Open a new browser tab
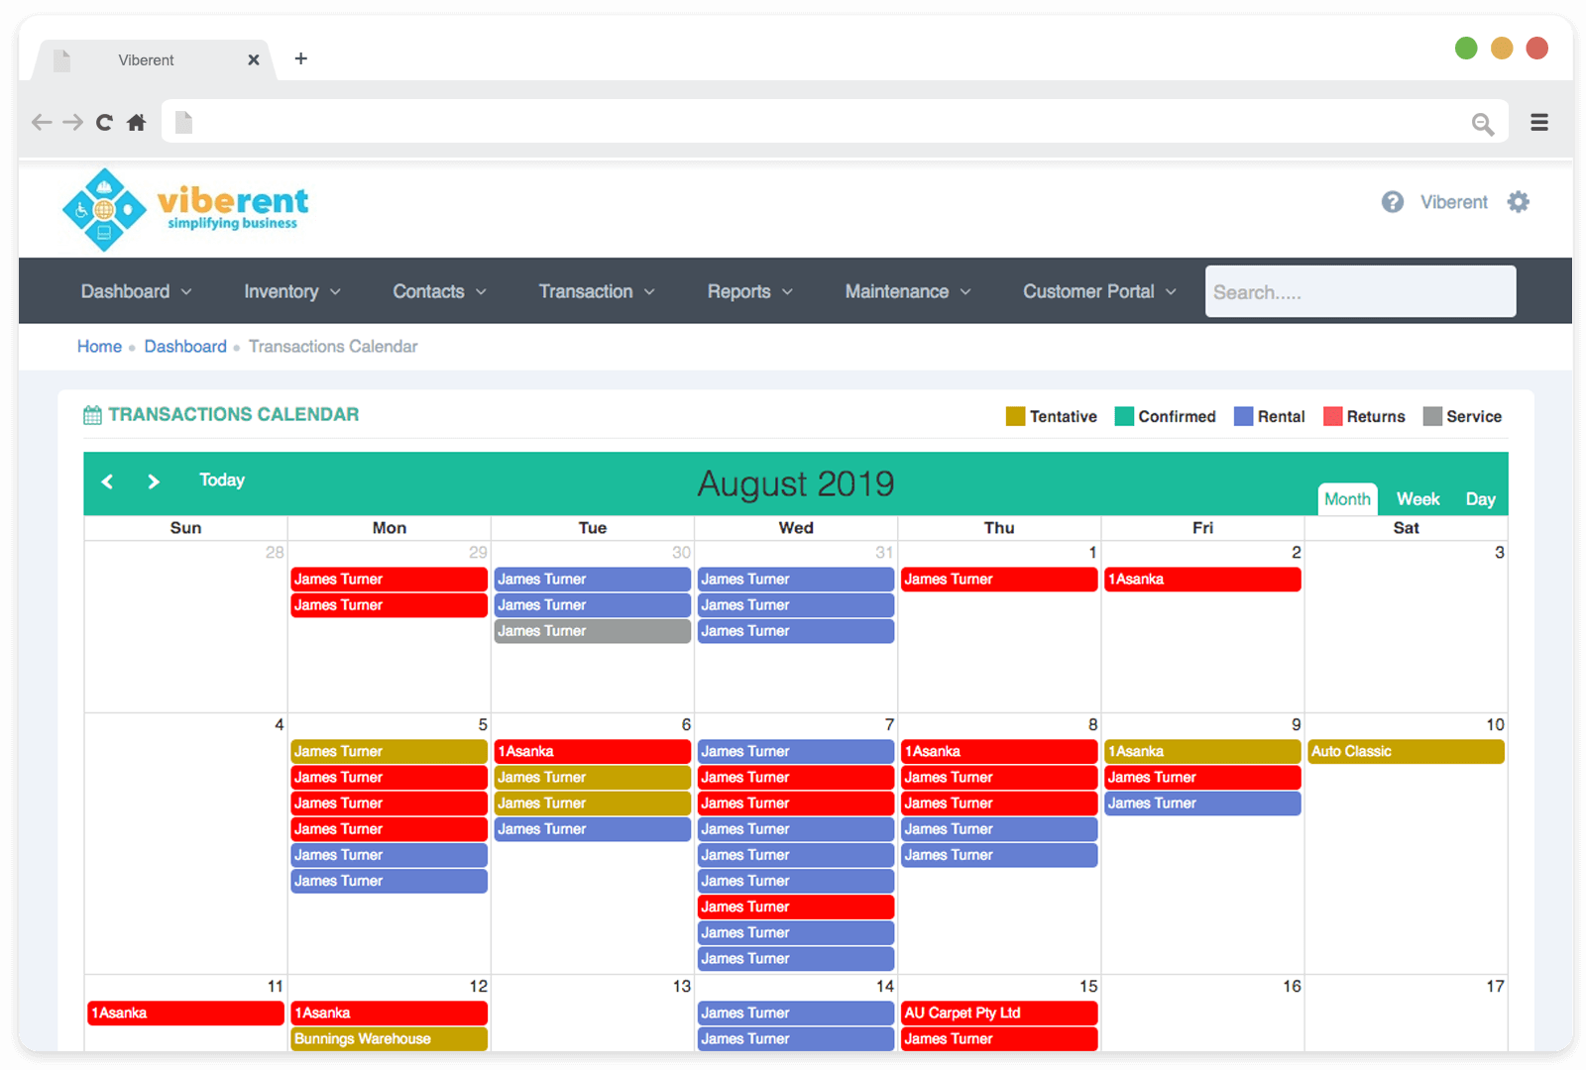This screenshot has height=1070, width=1586. tap(301, 59)
